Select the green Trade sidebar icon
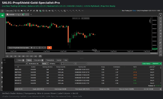Viewport: 163px width, 99px height. tap(2, 16)
